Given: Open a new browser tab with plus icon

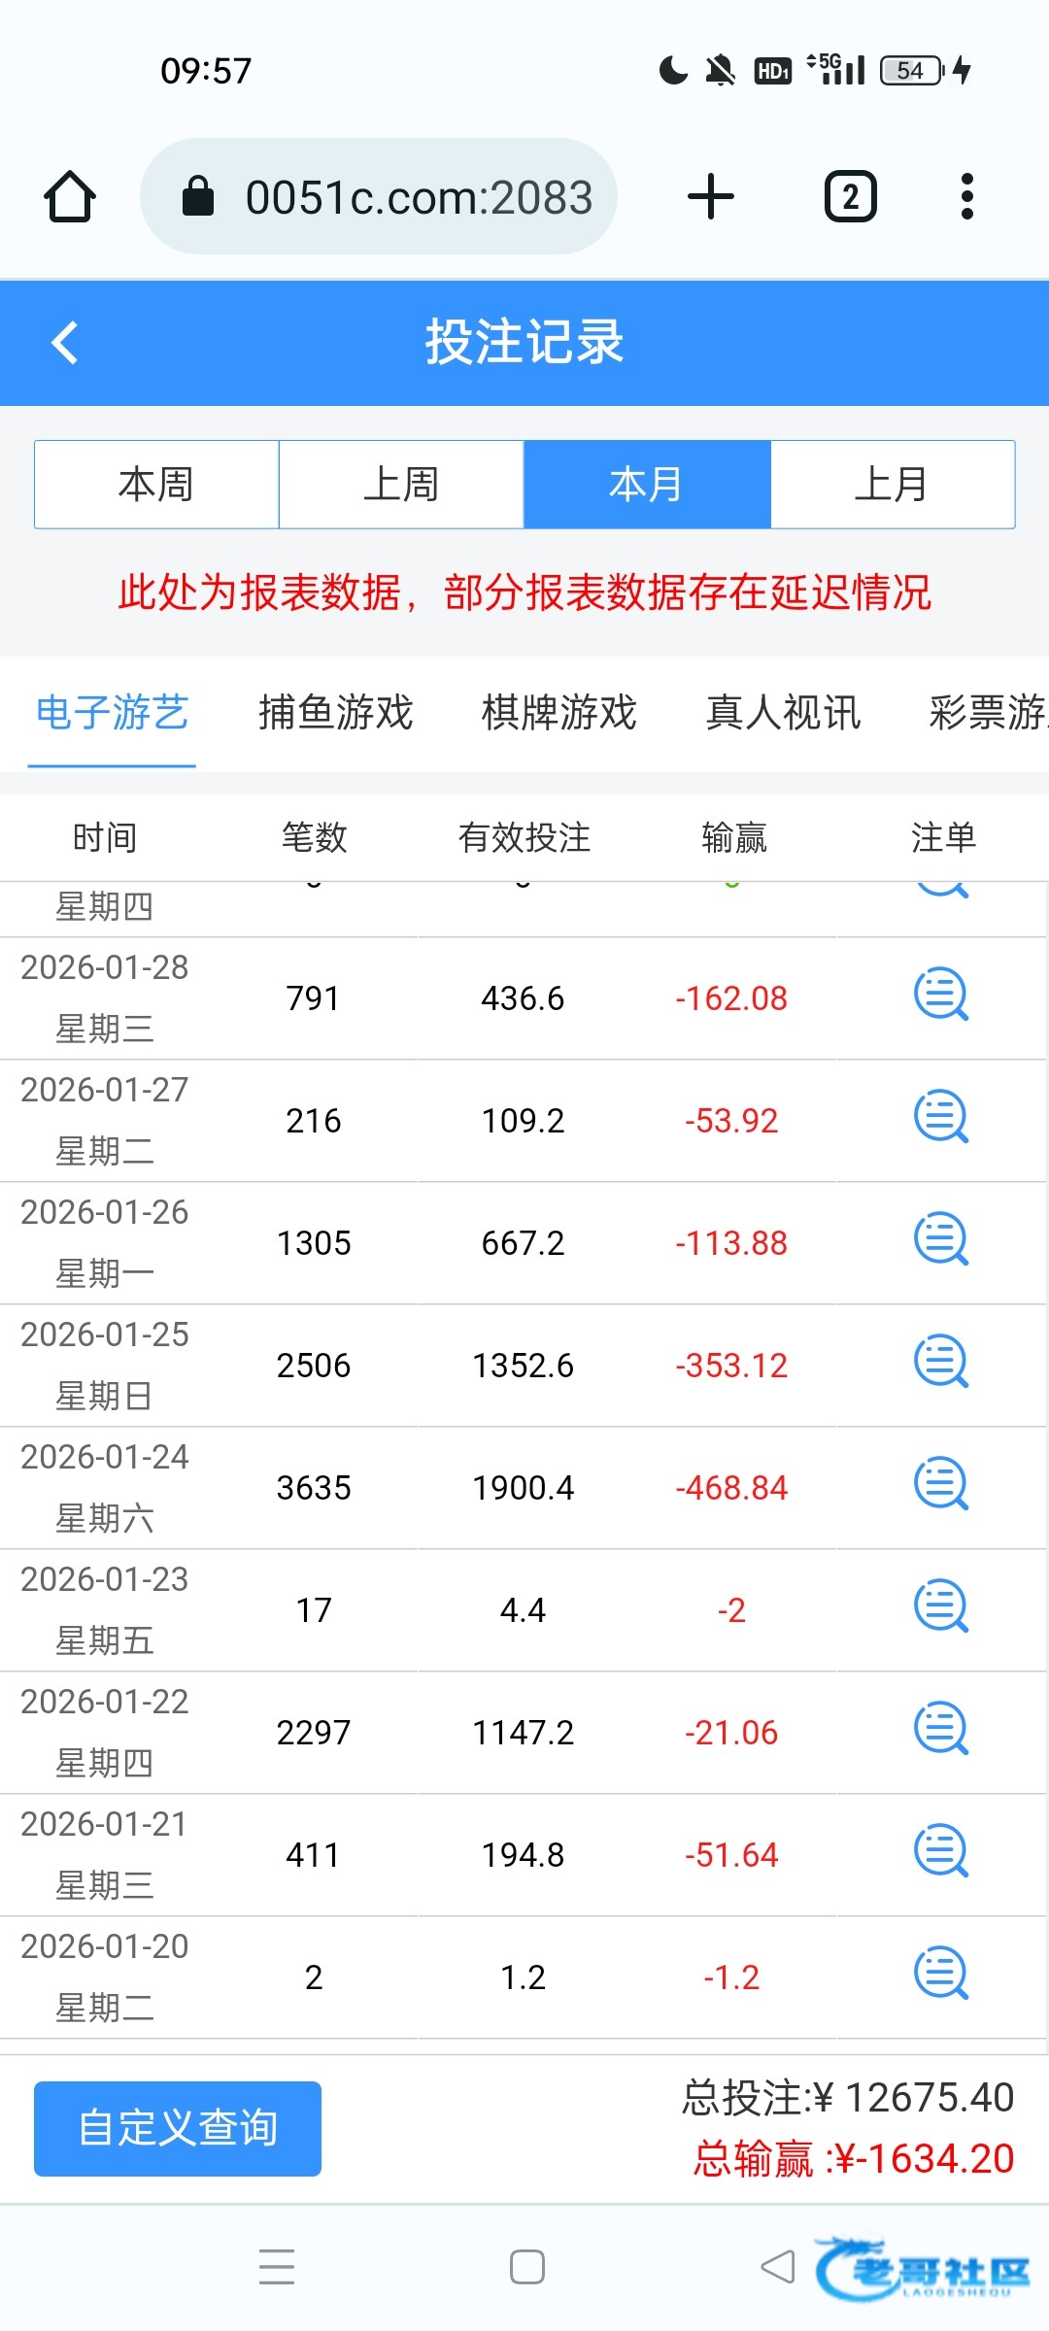Looking at the screenshot, I should [710, 197].
